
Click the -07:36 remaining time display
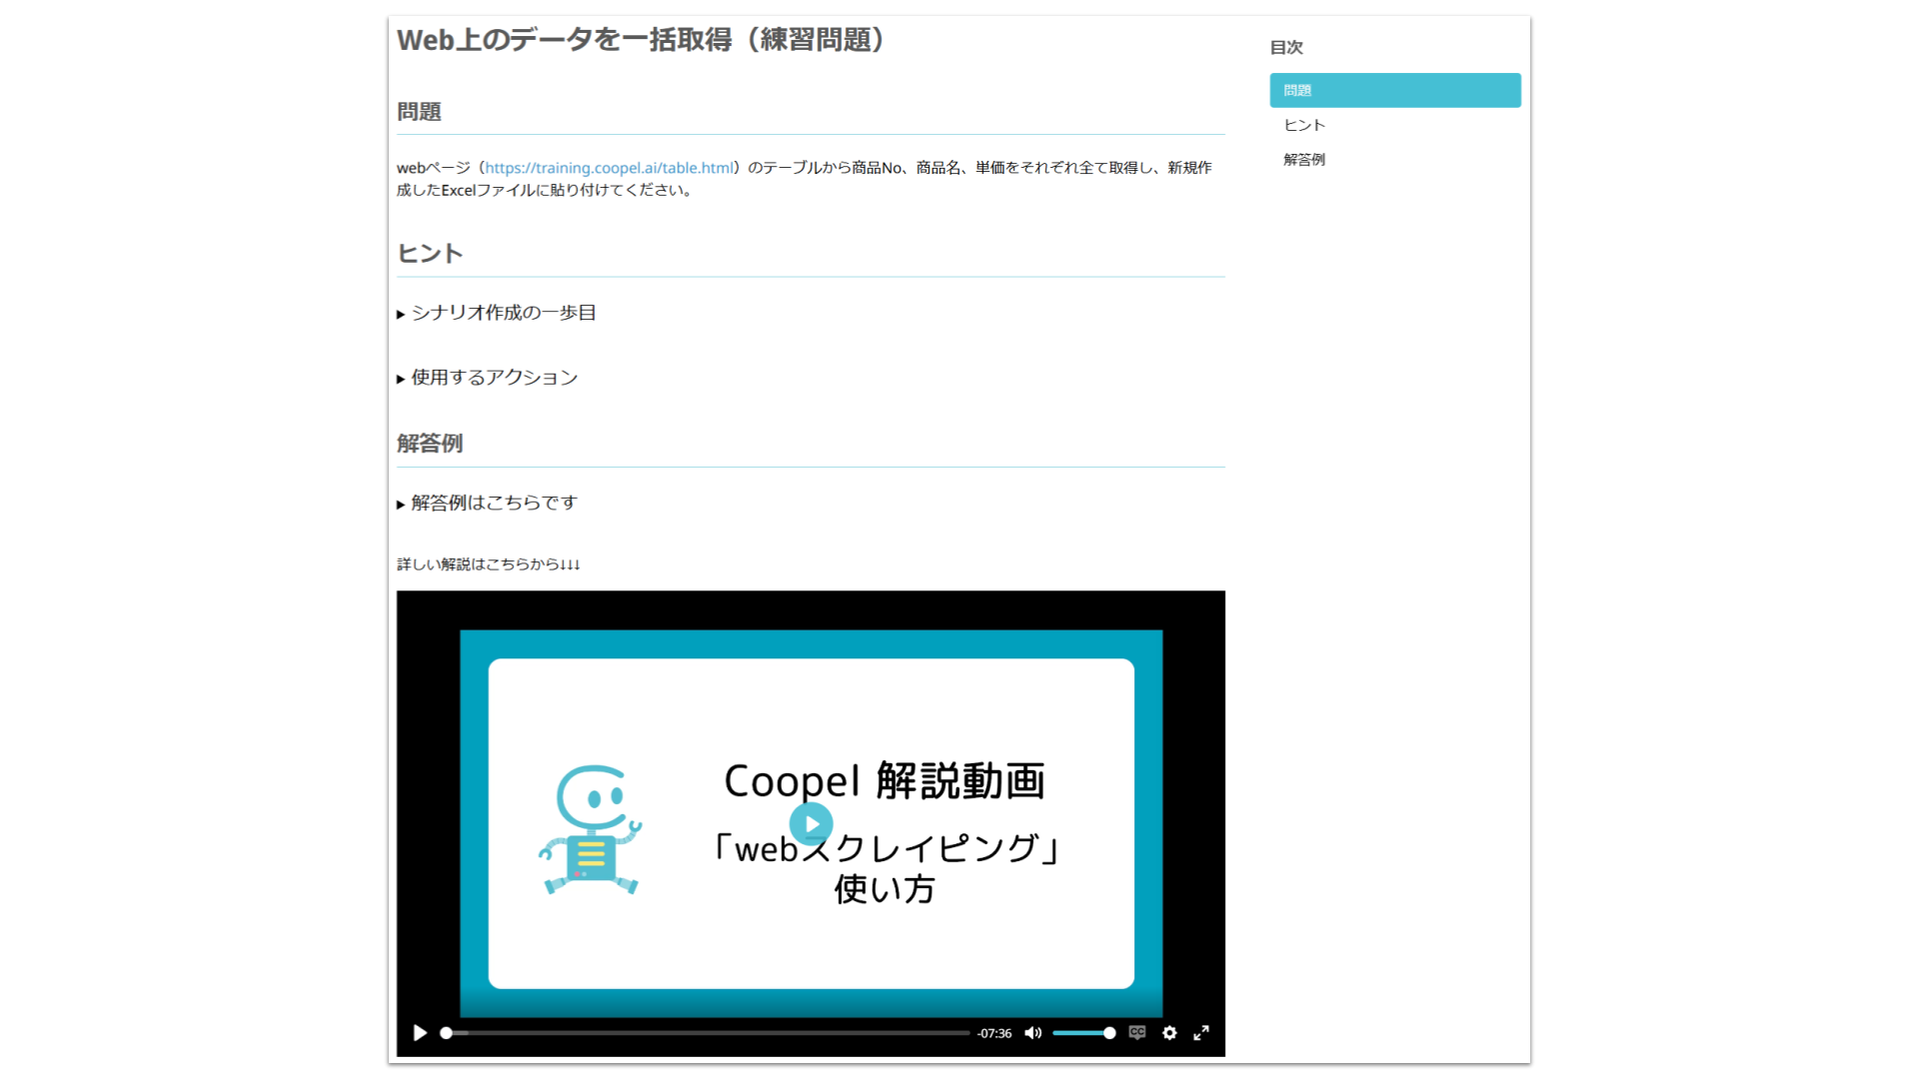coord(994,1033)
